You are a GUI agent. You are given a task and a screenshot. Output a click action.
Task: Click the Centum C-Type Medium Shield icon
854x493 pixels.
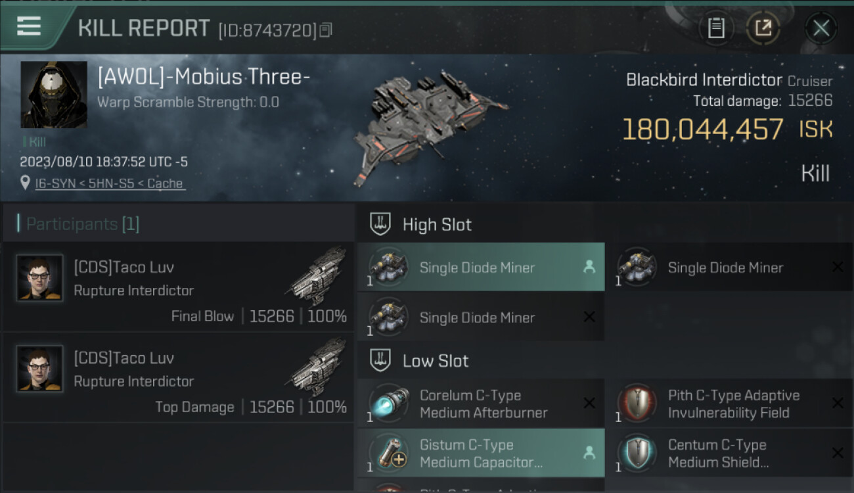[x=637, y=454]
